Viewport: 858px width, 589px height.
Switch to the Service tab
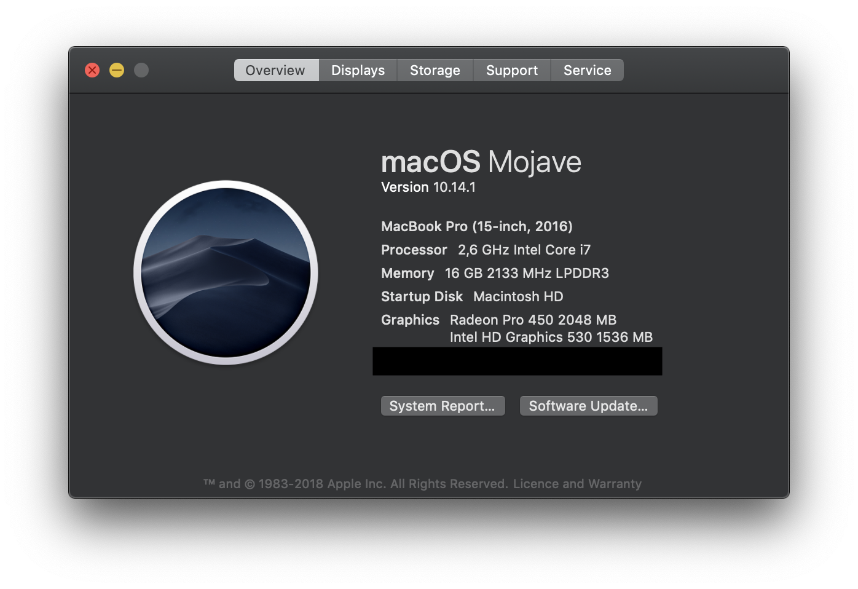[587, 70]
